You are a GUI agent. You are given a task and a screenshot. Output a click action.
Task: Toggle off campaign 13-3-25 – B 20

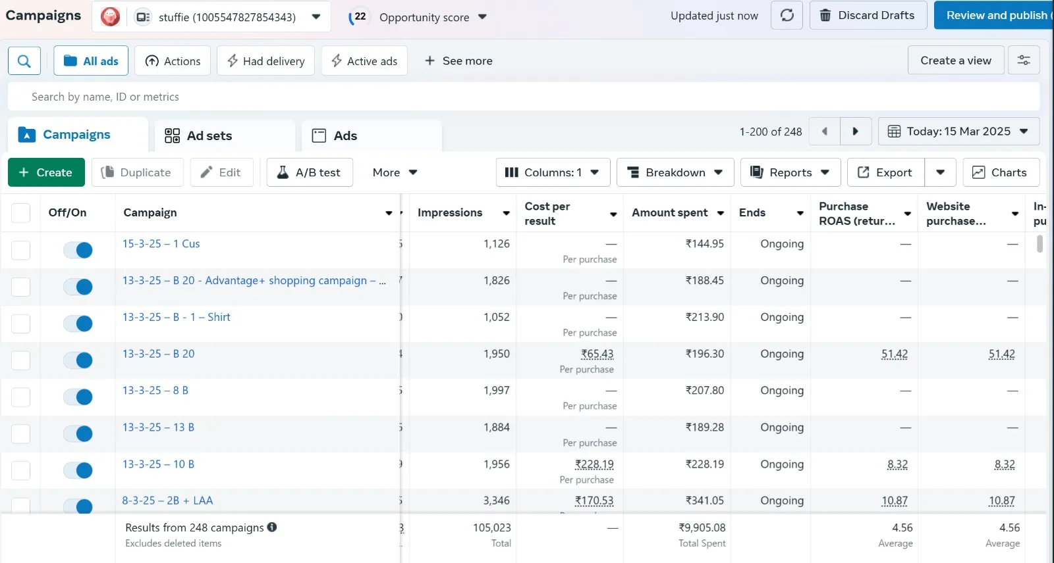(78, 360)
